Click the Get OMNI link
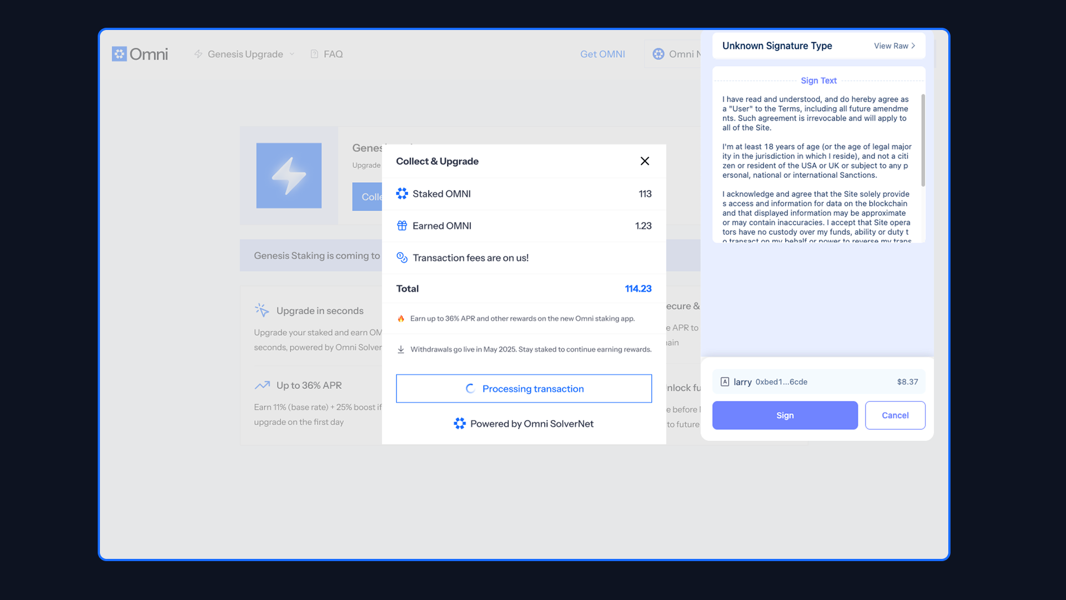The height and width of the screenshot is (600, 1066). 602,54
